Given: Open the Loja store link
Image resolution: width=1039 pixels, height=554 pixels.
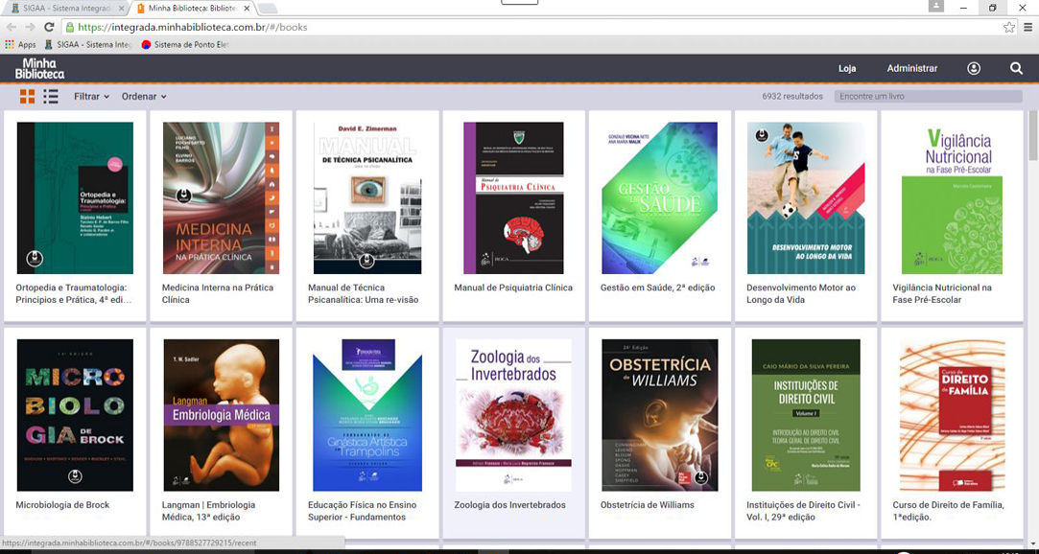Looking at the screenshot, I should coord(847,69).
